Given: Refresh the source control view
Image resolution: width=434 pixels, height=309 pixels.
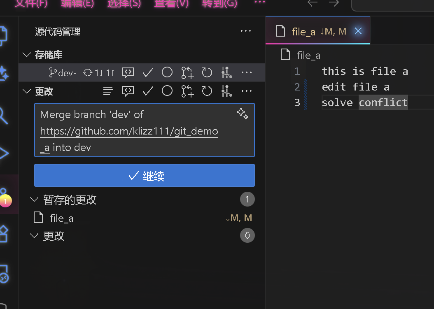Looking at the screenshot, I should (x=207, y=72).
